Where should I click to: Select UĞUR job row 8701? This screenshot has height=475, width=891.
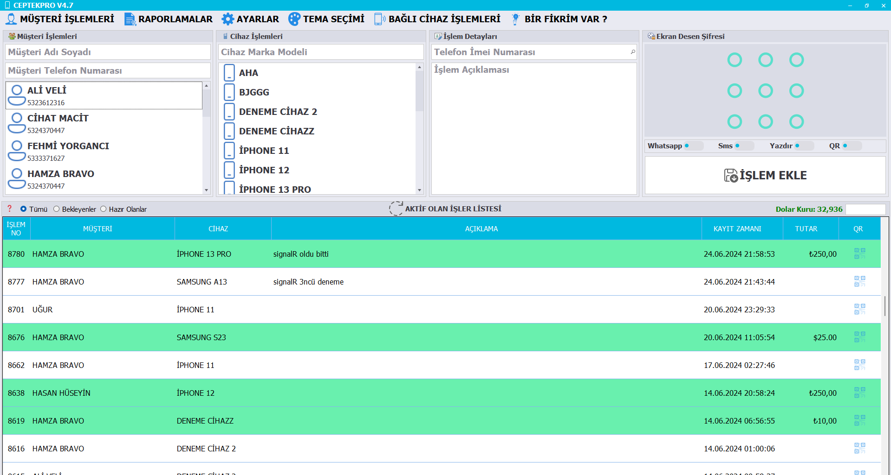click(x=442, y=309)
